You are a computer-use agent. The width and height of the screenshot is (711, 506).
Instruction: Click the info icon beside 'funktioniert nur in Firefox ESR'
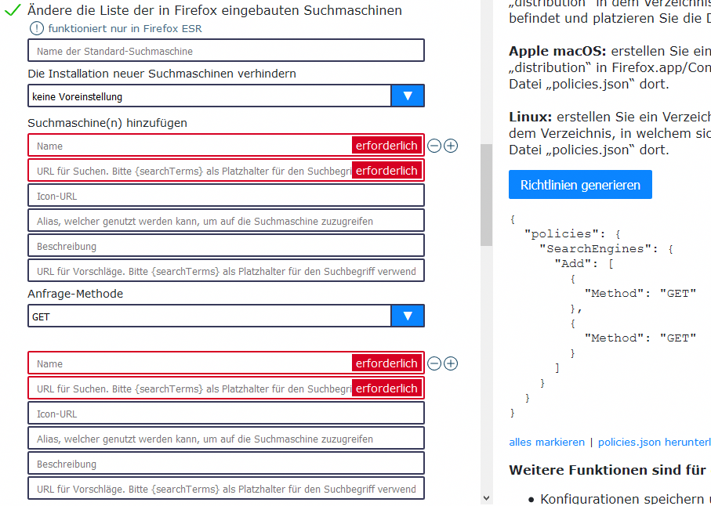(37, 28)
